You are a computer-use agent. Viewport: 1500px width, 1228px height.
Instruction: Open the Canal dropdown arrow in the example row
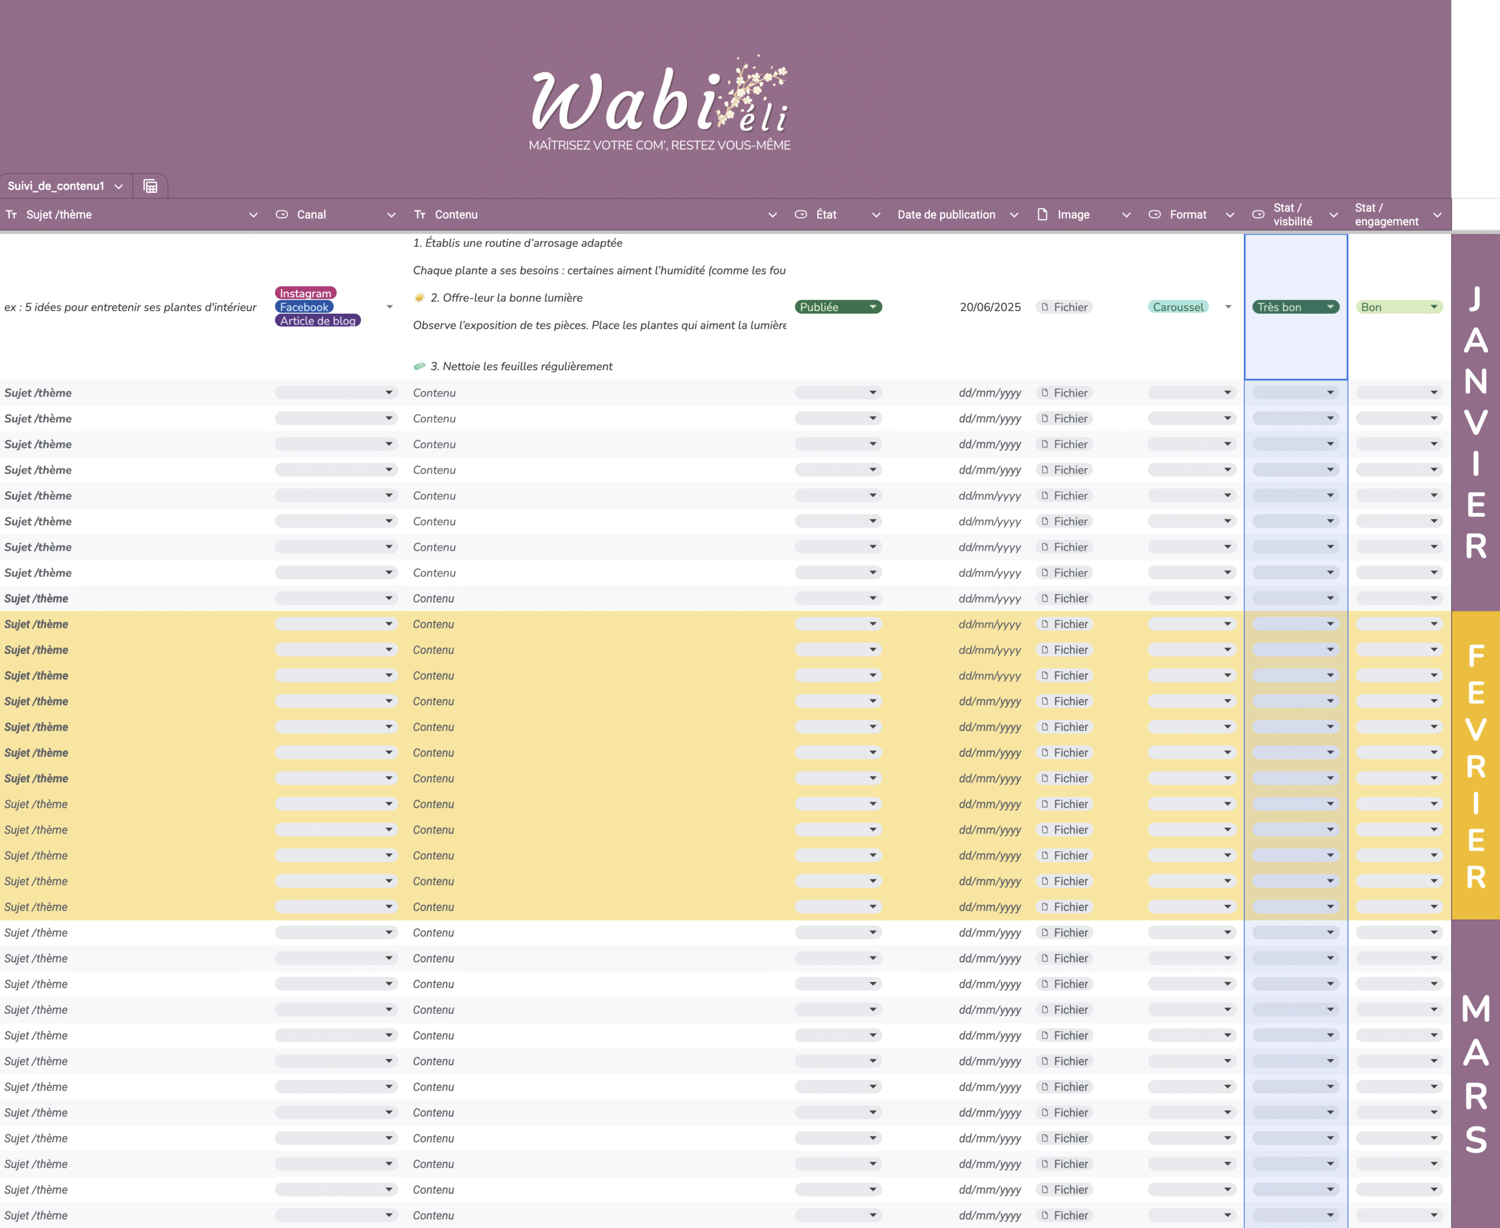[390, 307]
